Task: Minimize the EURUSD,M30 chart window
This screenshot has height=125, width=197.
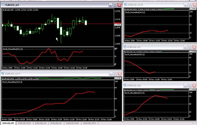Action: (186, 5)
